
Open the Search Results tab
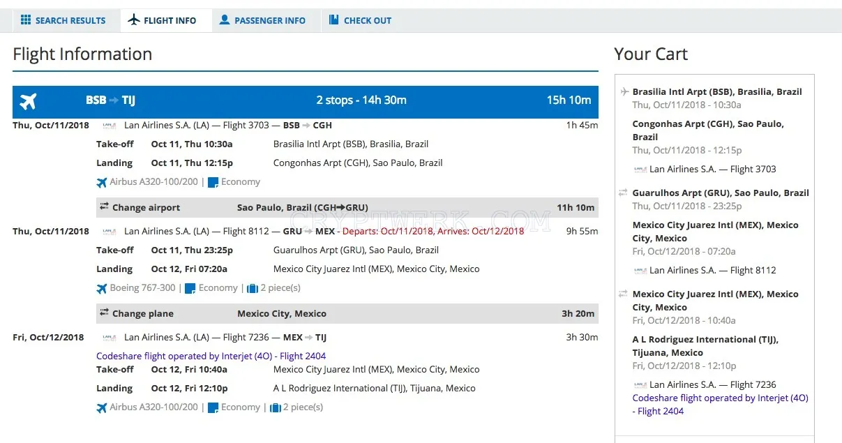[x=63, y=20]
